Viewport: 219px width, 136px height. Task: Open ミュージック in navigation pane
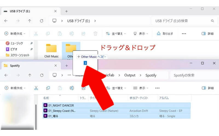(17, 43)
